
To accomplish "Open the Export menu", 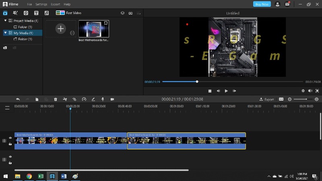I will click(56, 4).
